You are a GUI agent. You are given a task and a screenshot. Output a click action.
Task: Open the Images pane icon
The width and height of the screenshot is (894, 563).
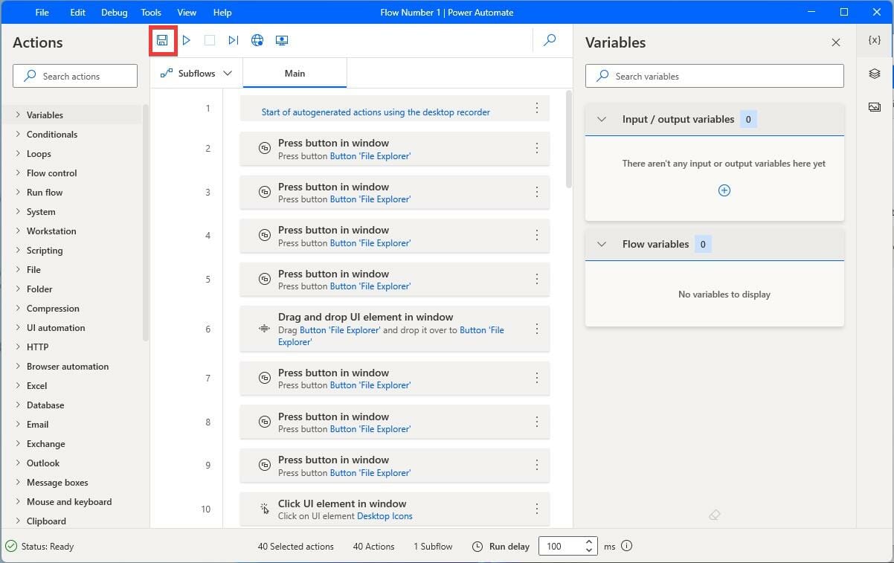coord(875,107)
